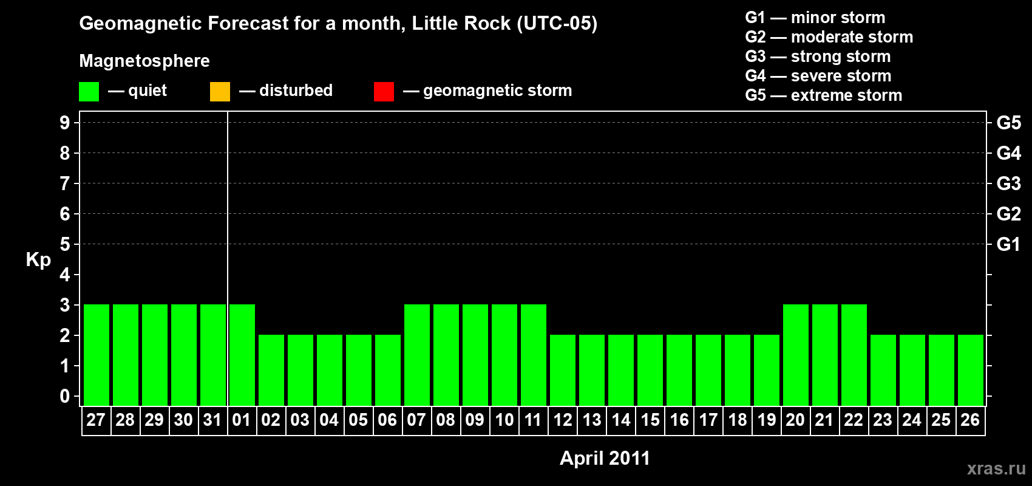The image size is (1032, 486).
Task: Click the 'G1 — minor storm' legend text
Action: 815,18
